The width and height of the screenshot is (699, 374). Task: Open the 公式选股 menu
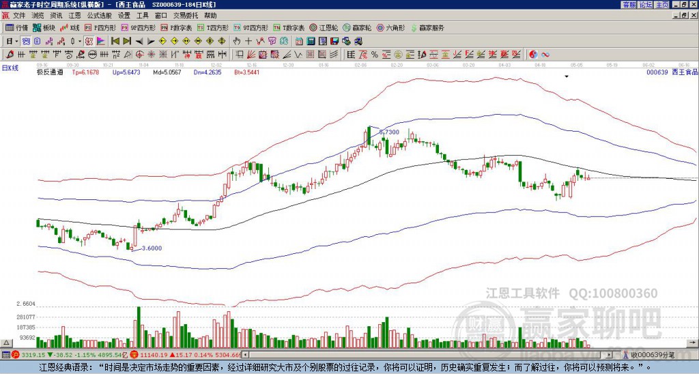pyautogui.click(x=100, y=16)
